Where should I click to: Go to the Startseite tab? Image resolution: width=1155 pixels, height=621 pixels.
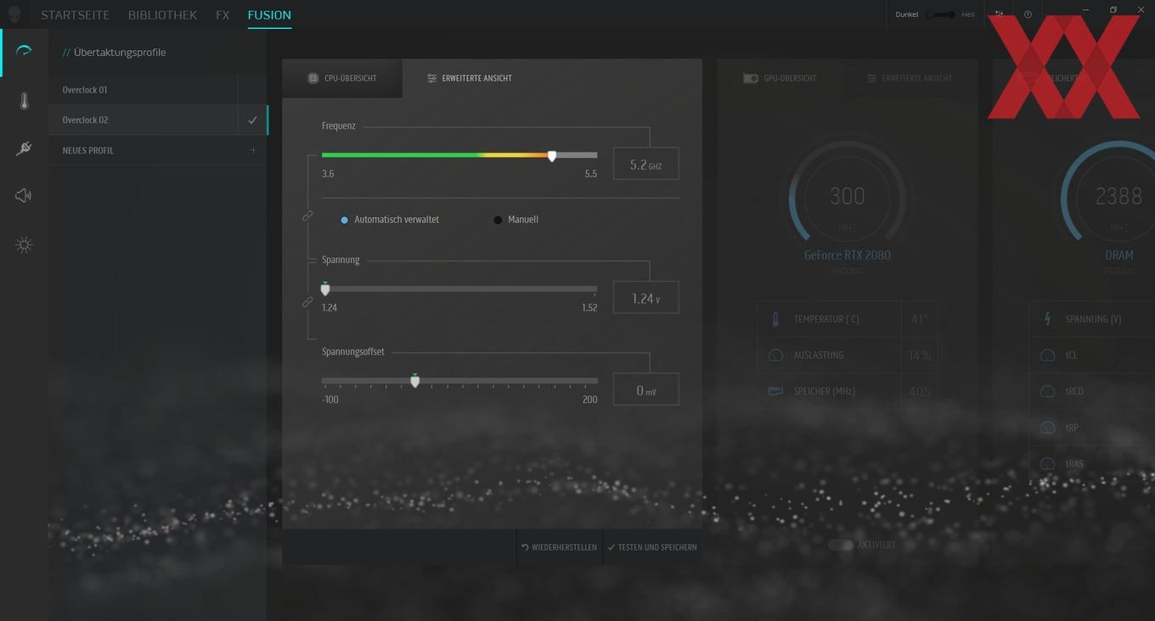[76, 15]
